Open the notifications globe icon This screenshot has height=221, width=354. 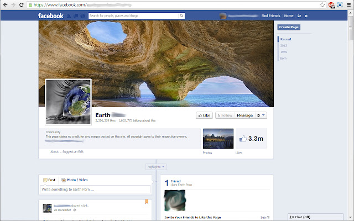pos(83,16)
